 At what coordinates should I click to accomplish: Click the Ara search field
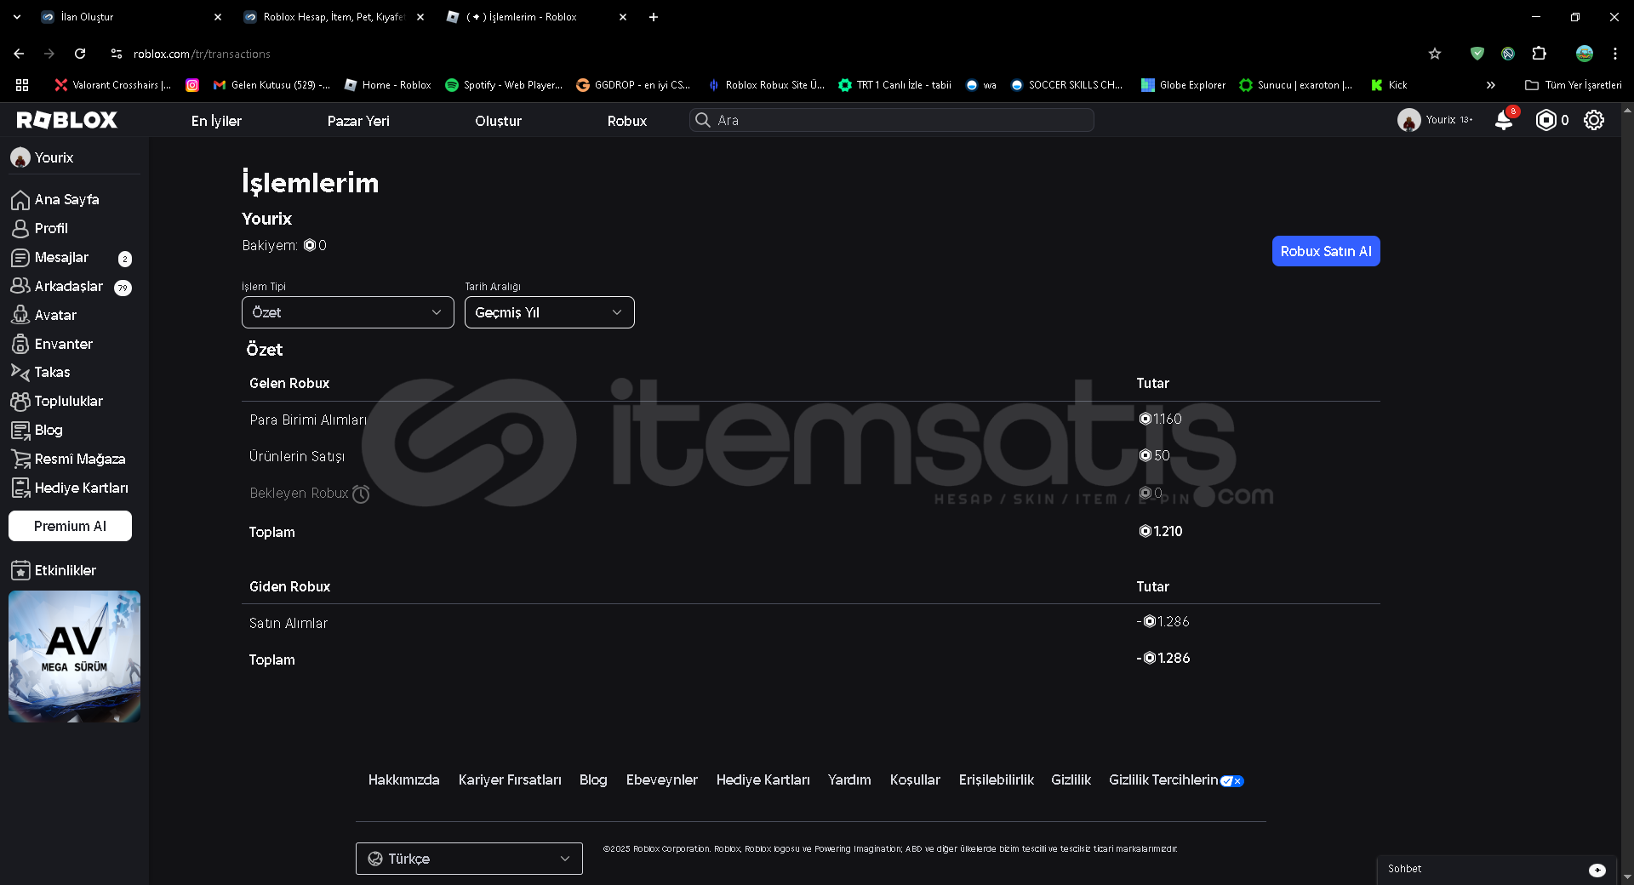coord(892,120)
